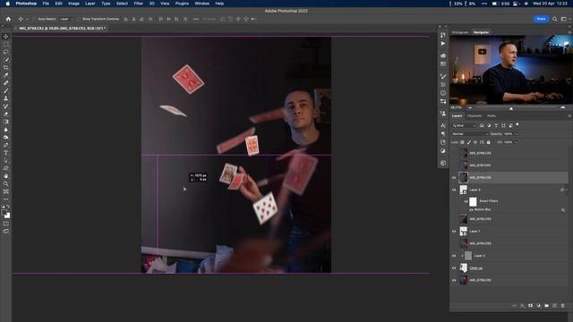This screenshot has height=322, width=573.
Task: Switch to the Histogram tab
Action: click(460, 32)
